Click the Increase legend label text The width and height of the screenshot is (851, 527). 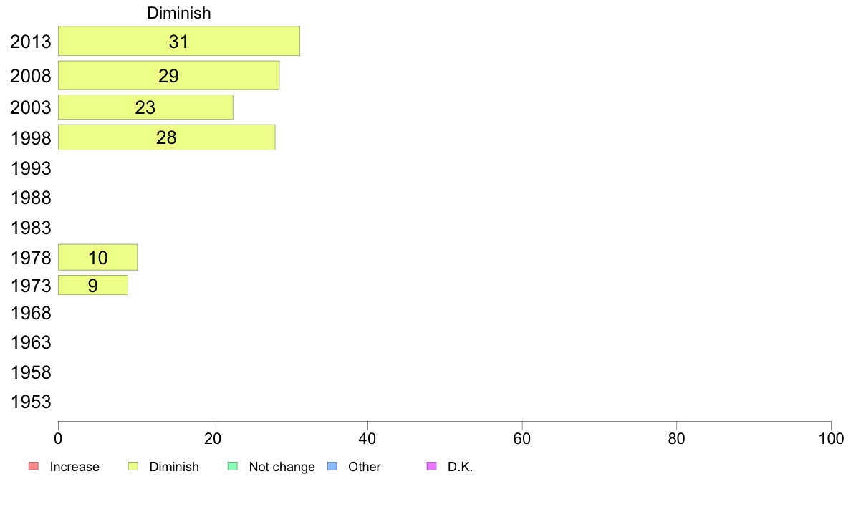point(74,467)
